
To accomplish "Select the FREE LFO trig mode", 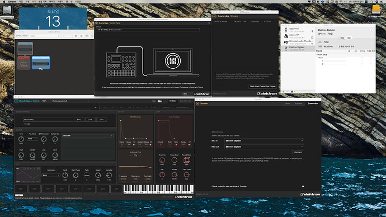I will pyautogui.click(x=18, y=182).
